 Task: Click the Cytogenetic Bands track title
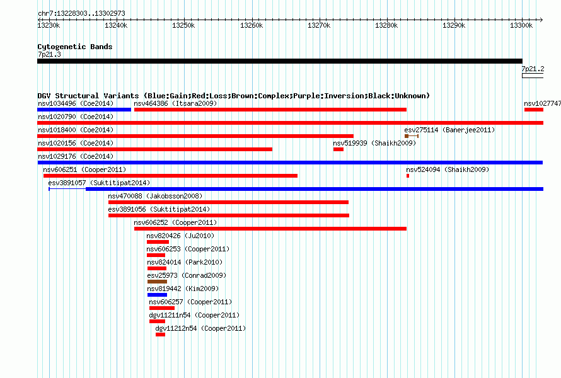tap(75, 47)
